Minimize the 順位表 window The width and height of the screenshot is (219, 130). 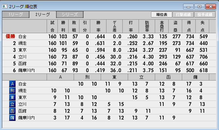click(188, 6)
